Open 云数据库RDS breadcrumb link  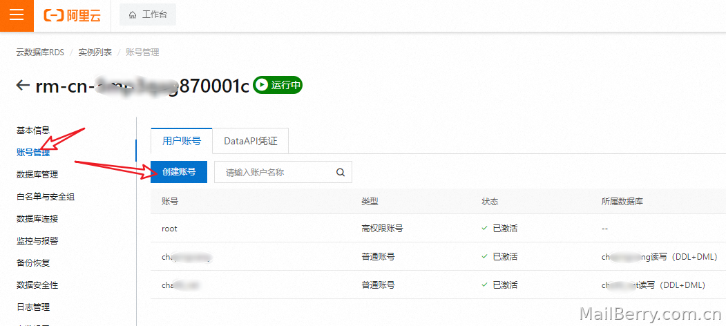point(40,52)
